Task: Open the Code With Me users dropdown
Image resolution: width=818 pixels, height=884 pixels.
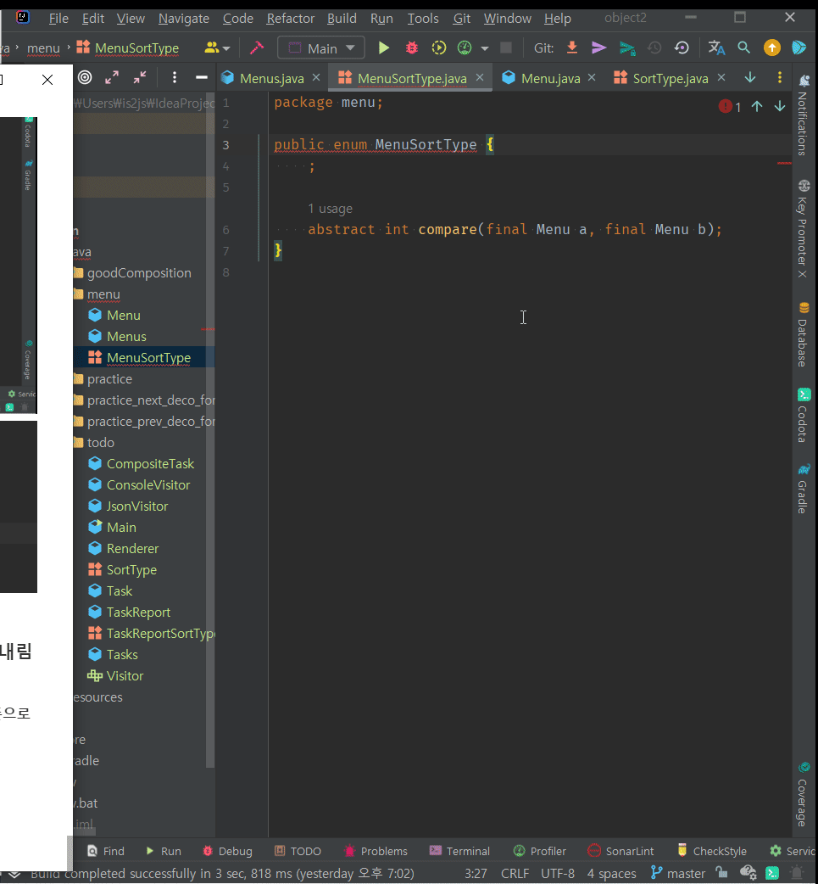Action: pyautogui.click(x=217, y=48)
